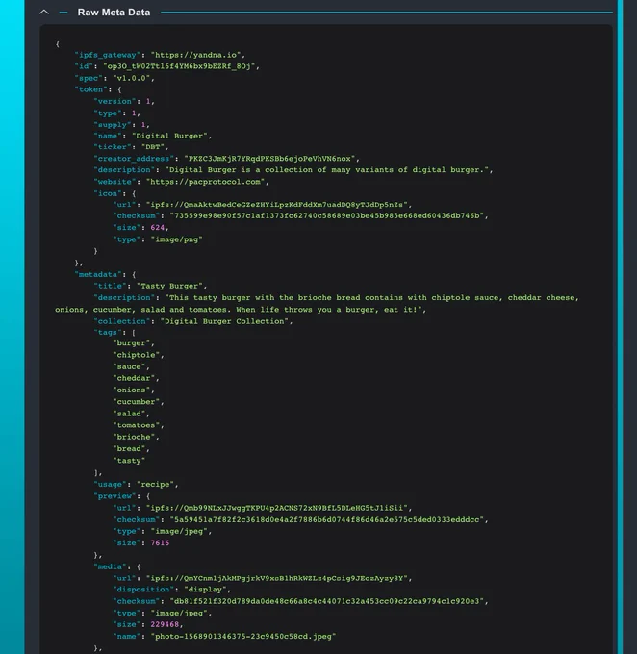Select the id value starting with op3O
The width and height of the screenshot is (637, 654).
[179, 66]
